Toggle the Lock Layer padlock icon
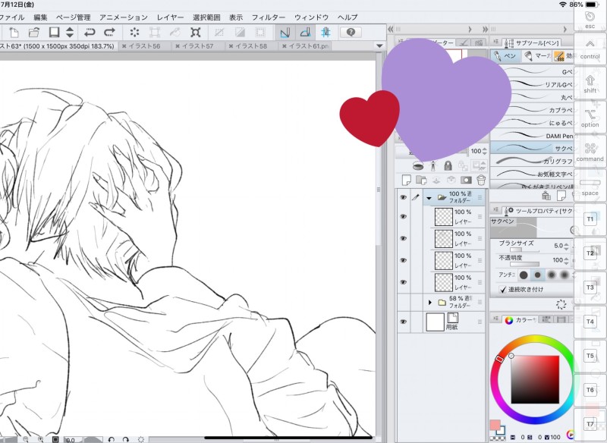The width and height of the screenshot is (607, 443). click(x=448, y=165)
